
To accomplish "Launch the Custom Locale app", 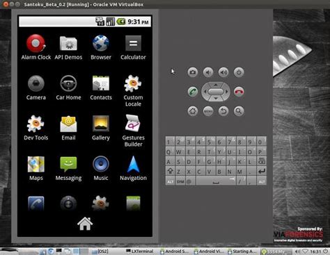I will (x=133, y=90).
